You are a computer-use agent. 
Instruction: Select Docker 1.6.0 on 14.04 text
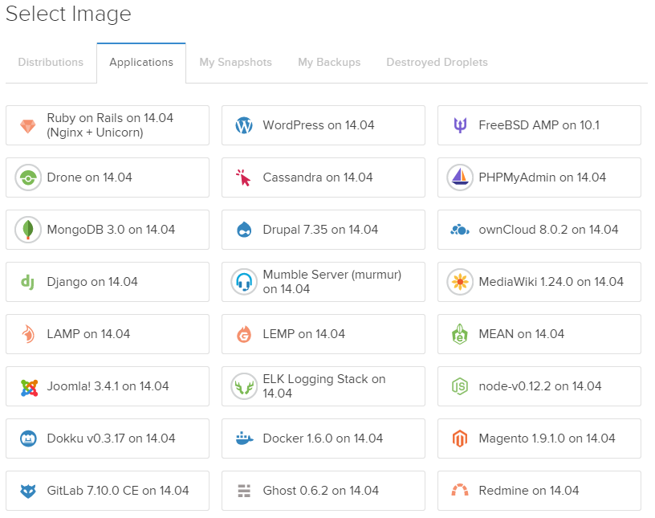[x=323, y=438]
